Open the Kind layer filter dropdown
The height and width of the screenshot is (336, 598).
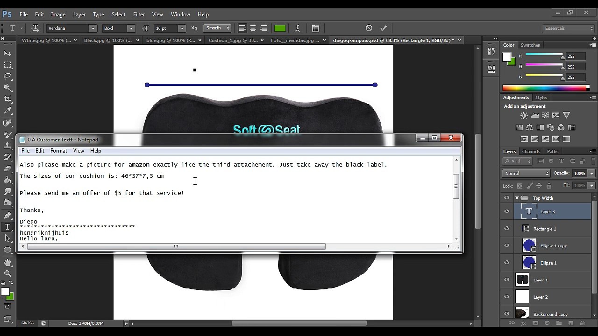(517, 161)
